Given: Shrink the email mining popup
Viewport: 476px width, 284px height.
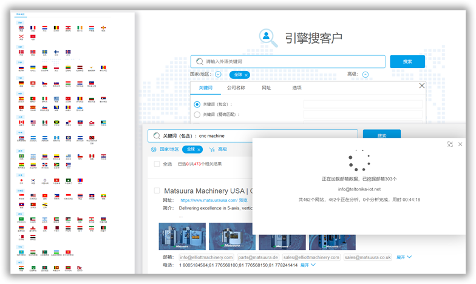Looking at the screenshot, I should pos(450,144).
